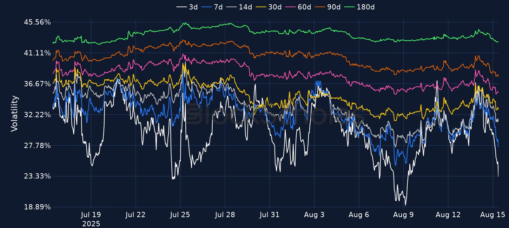The image size is (509, 228).
Task: Click the Aug 9 x-axis label
Action: [403, 215]
